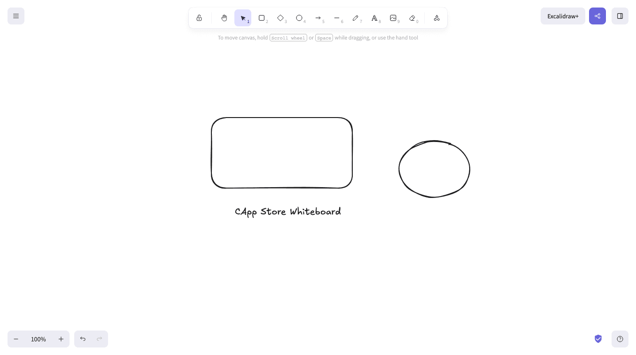Screen dimensions: 636x355
Task: Zoom out with the minus button
Action: (16, 339)
